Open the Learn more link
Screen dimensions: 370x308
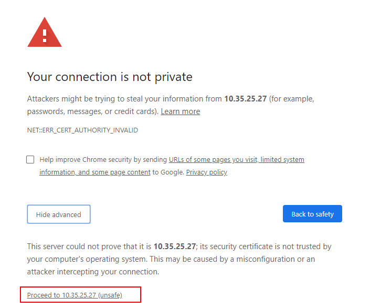pyautogui.click(x=181, y=111)
